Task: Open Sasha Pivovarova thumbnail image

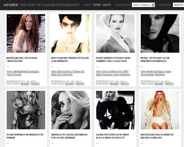Action: click(x=115, y=110)
